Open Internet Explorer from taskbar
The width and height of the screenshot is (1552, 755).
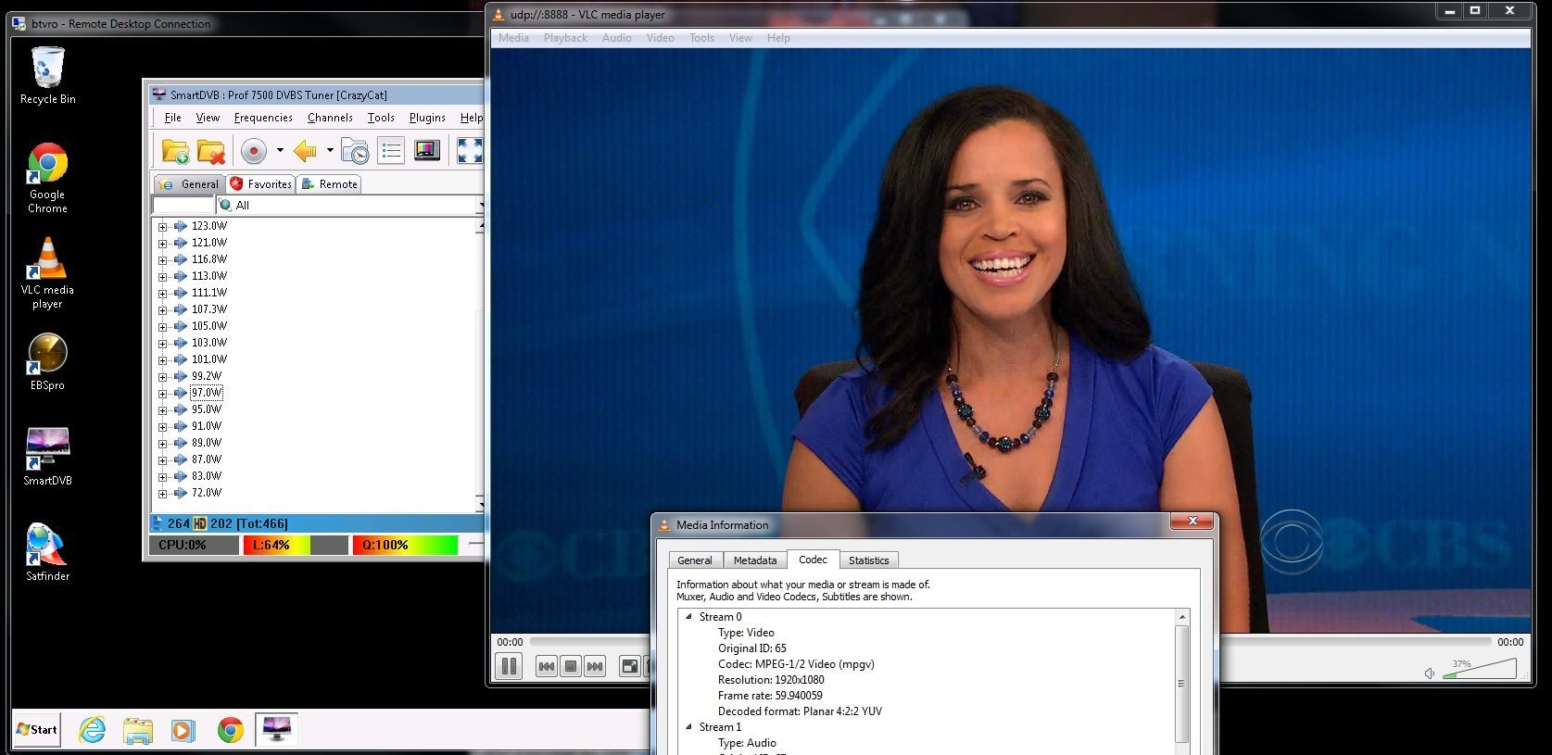point(92,730)
